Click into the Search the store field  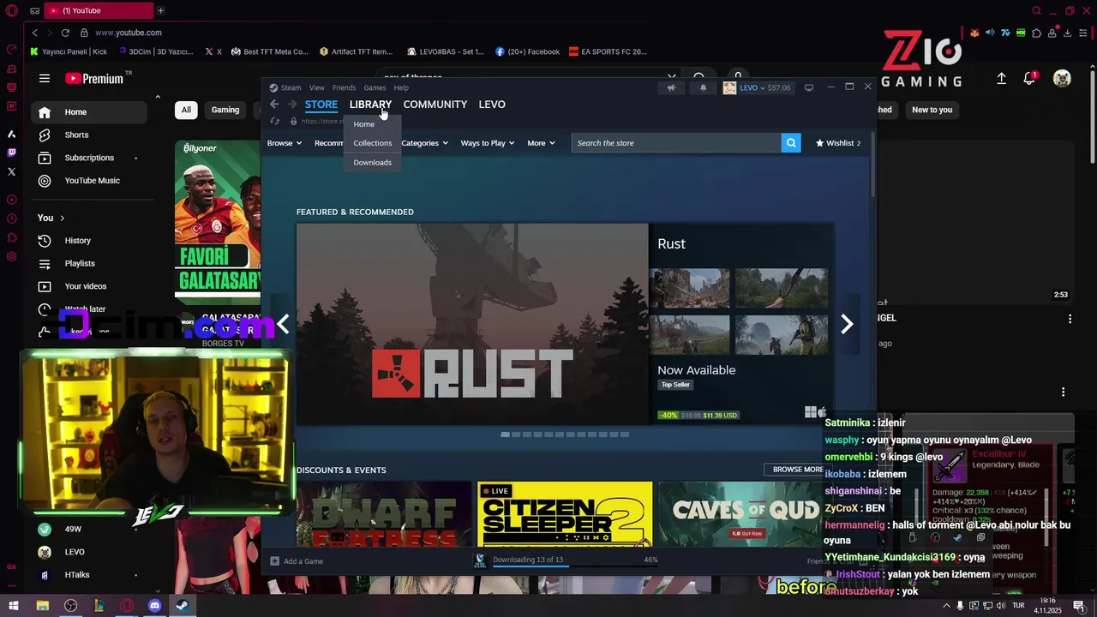676,143
